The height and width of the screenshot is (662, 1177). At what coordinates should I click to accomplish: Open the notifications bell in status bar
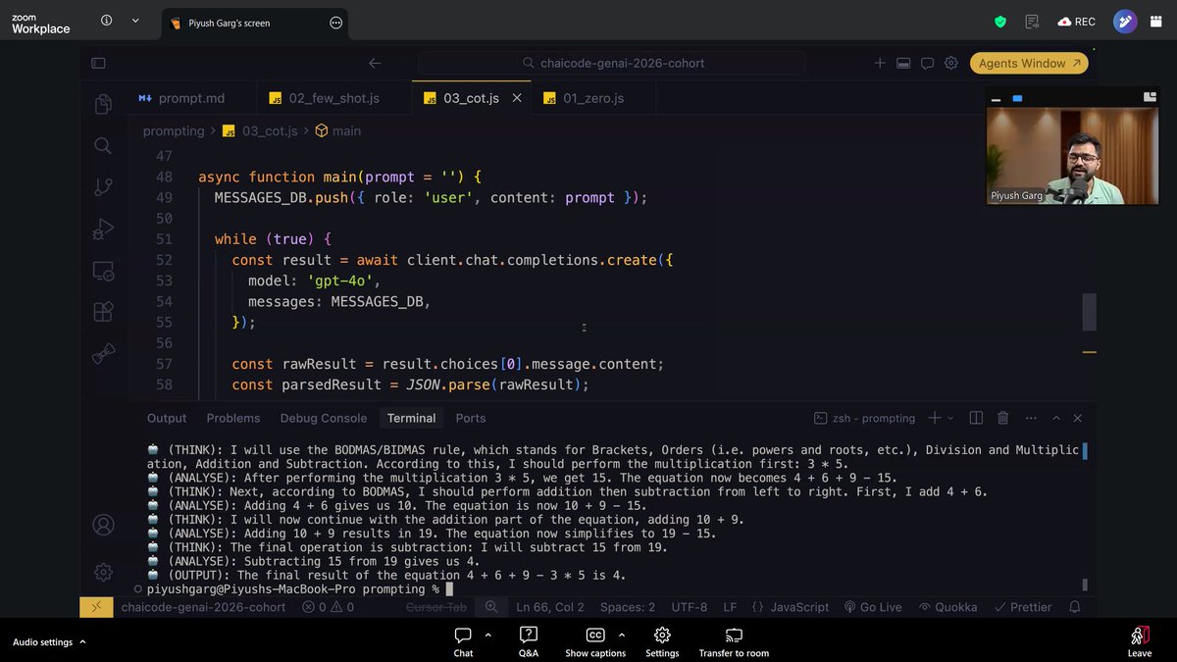tap(1075, 607)
